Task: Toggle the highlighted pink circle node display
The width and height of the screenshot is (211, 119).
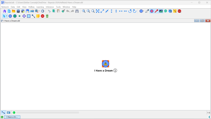Action: click(152, 11)
